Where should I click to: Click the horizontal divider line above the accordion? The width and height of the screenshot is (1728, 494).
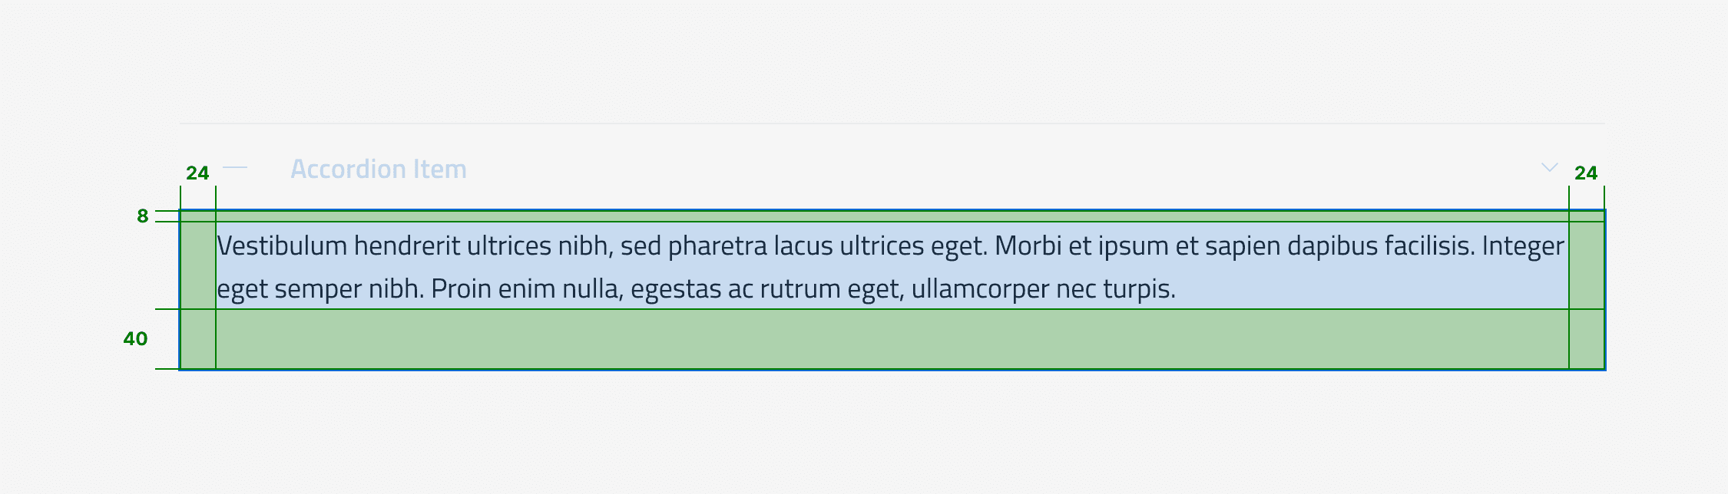click(891, 123)
